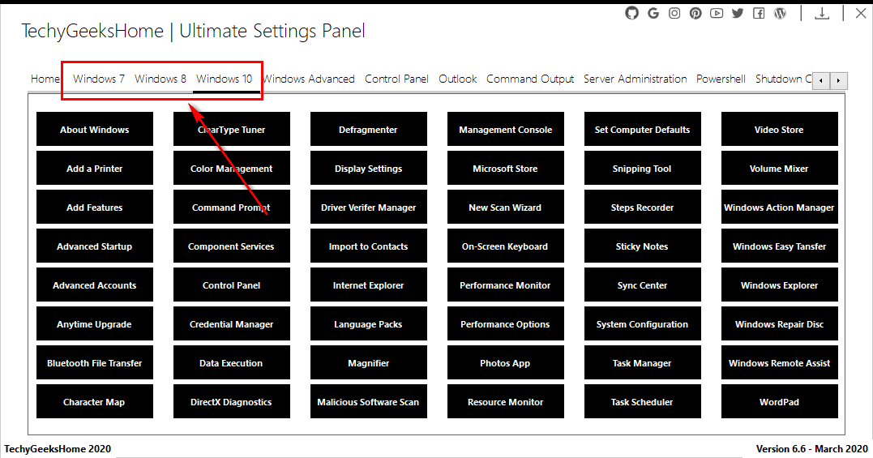Open the Facebook icon link

pos(759,13)
